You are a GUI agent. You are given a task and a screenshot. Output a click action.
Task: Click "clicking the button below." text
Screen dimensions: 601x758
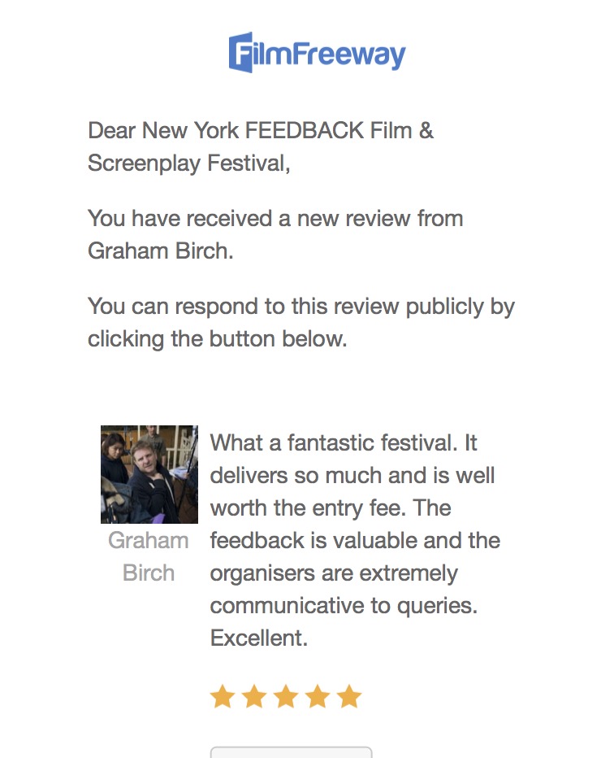click(218, 338)
